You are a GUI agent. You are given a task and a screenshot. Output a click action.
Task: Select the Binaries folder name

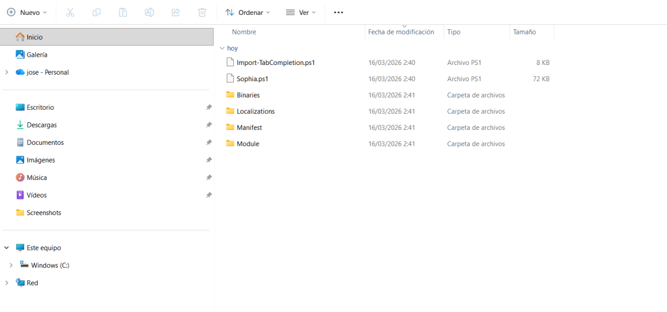[x=248, y=95]
